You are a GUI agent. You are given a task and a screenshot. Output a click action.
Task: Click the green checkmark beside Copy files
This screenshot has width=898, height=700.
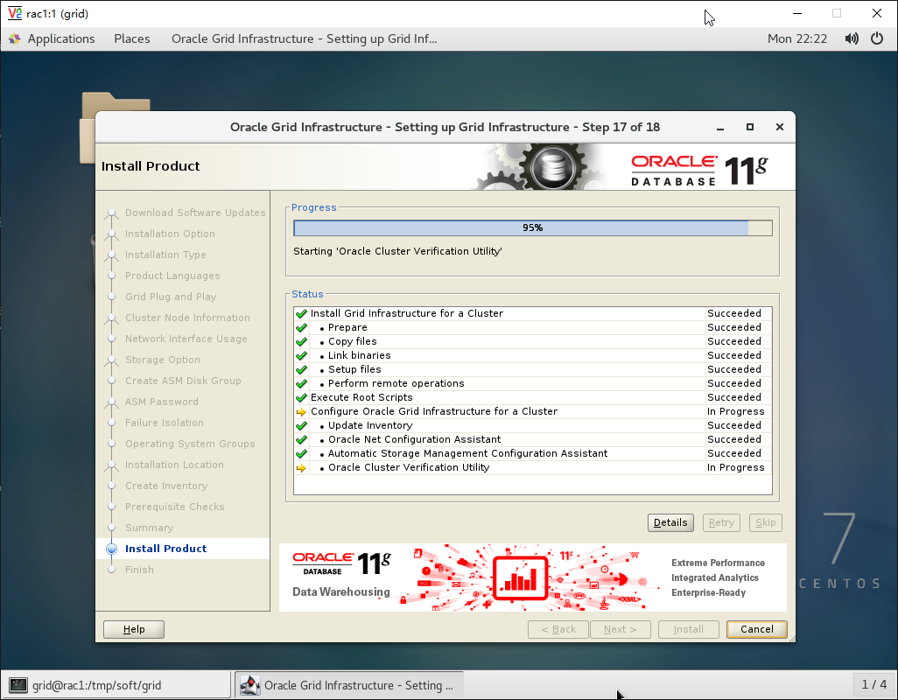tap(301, 342)
